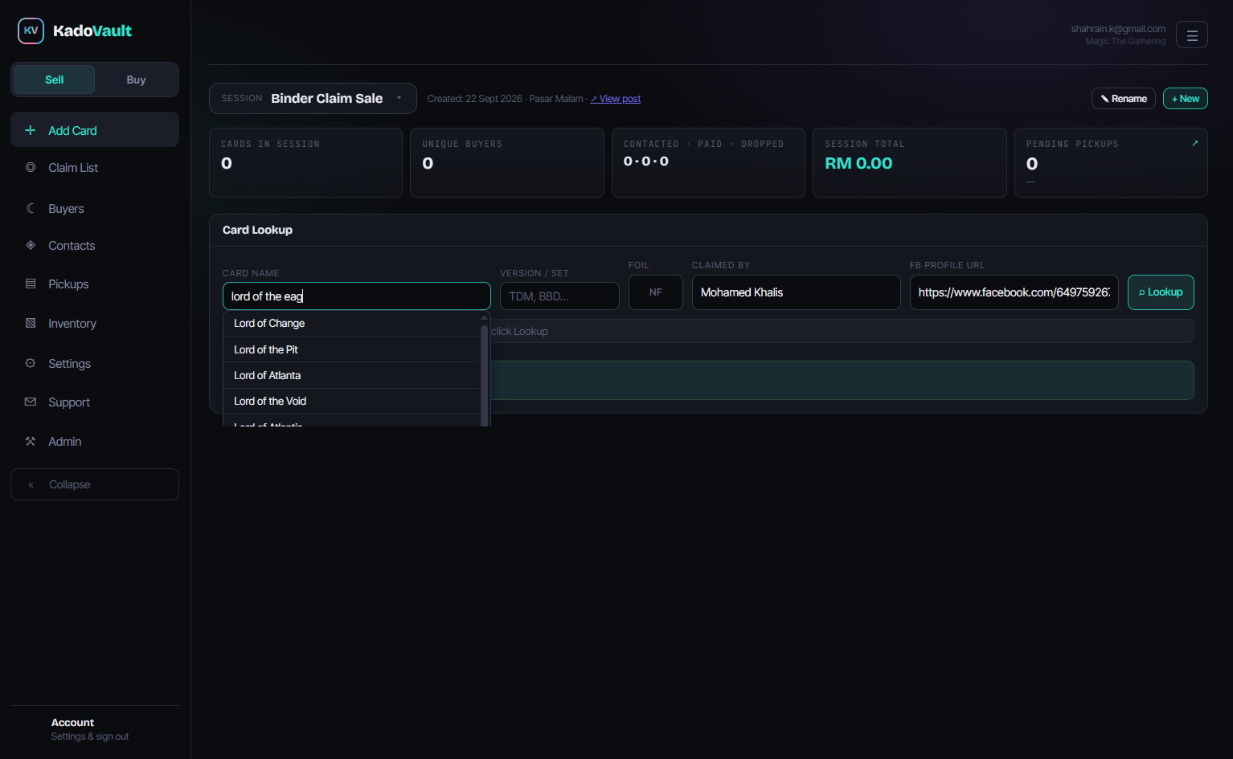Click the Claim List circle icon
This screenshot has width=1233, height=759.
pos(31,167)
